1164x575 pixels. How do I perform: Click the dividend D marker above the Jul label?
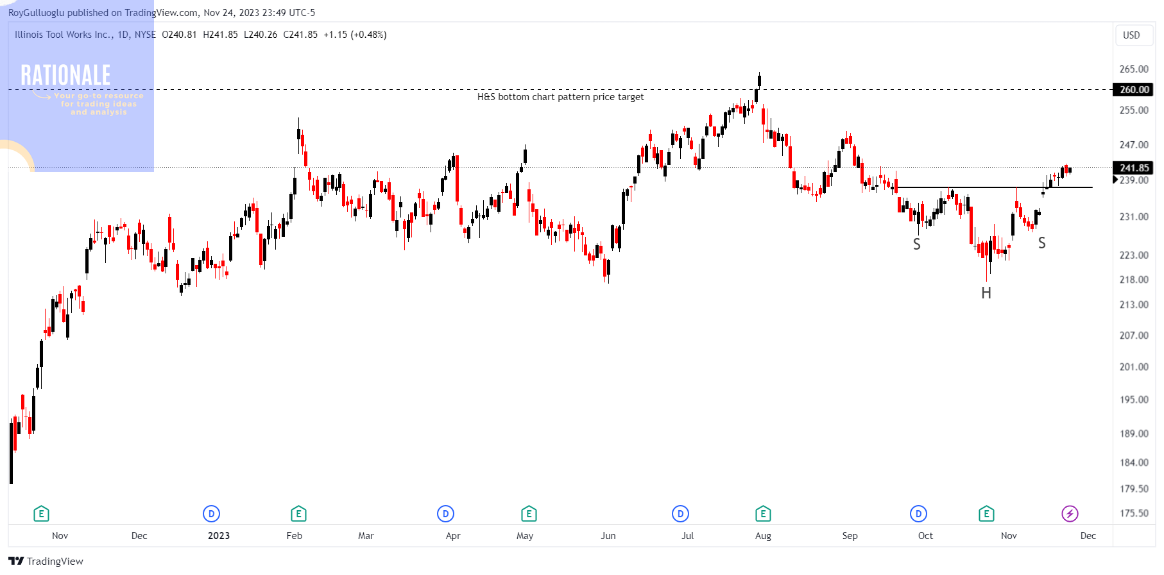point(680,514)
